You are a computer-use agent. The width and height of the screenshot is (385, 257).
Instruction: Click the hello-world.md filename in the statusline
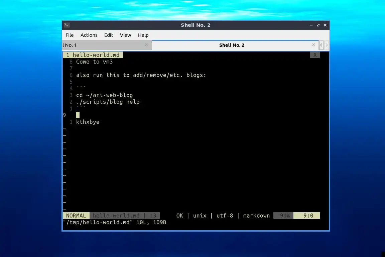tap(116, 216)
